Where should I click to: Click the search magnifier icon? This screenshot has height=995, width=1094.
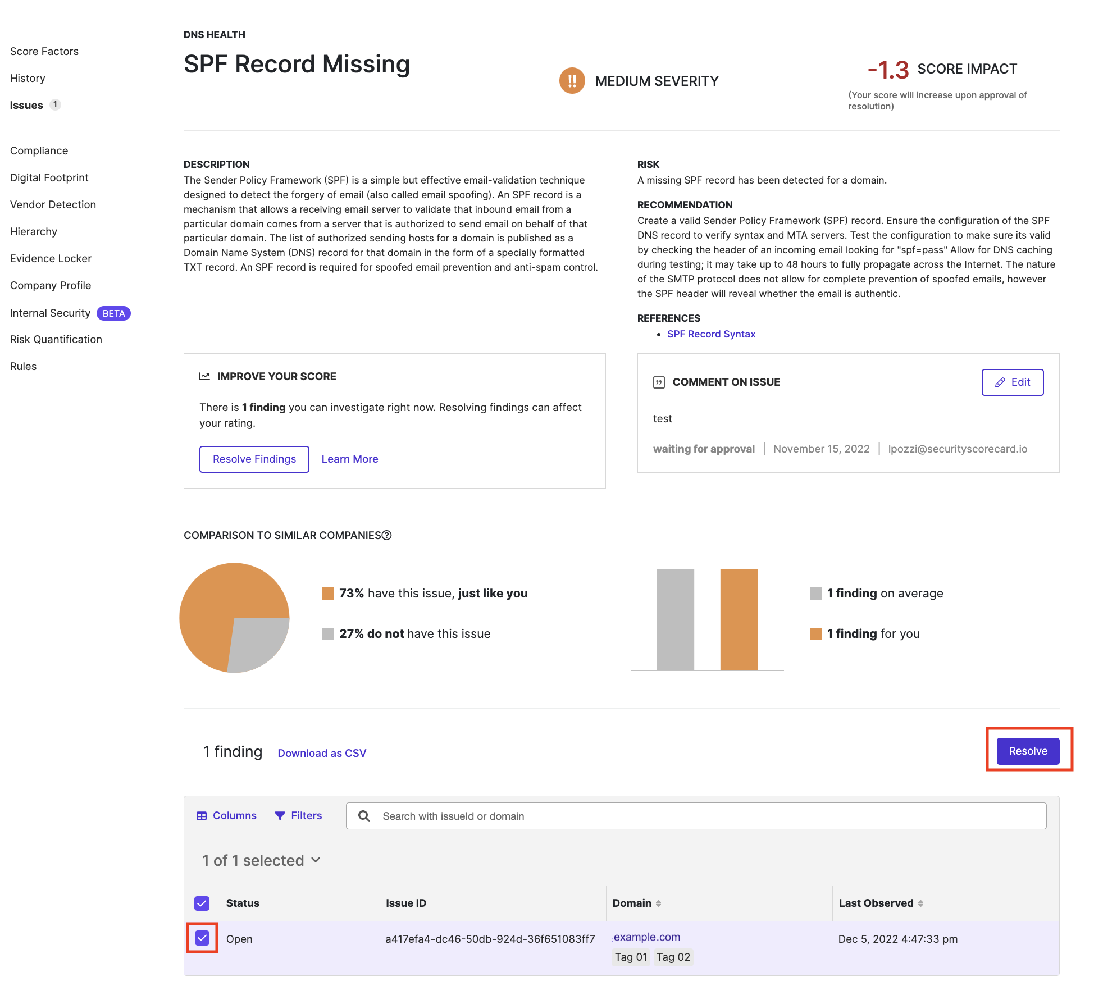(364, 816)
